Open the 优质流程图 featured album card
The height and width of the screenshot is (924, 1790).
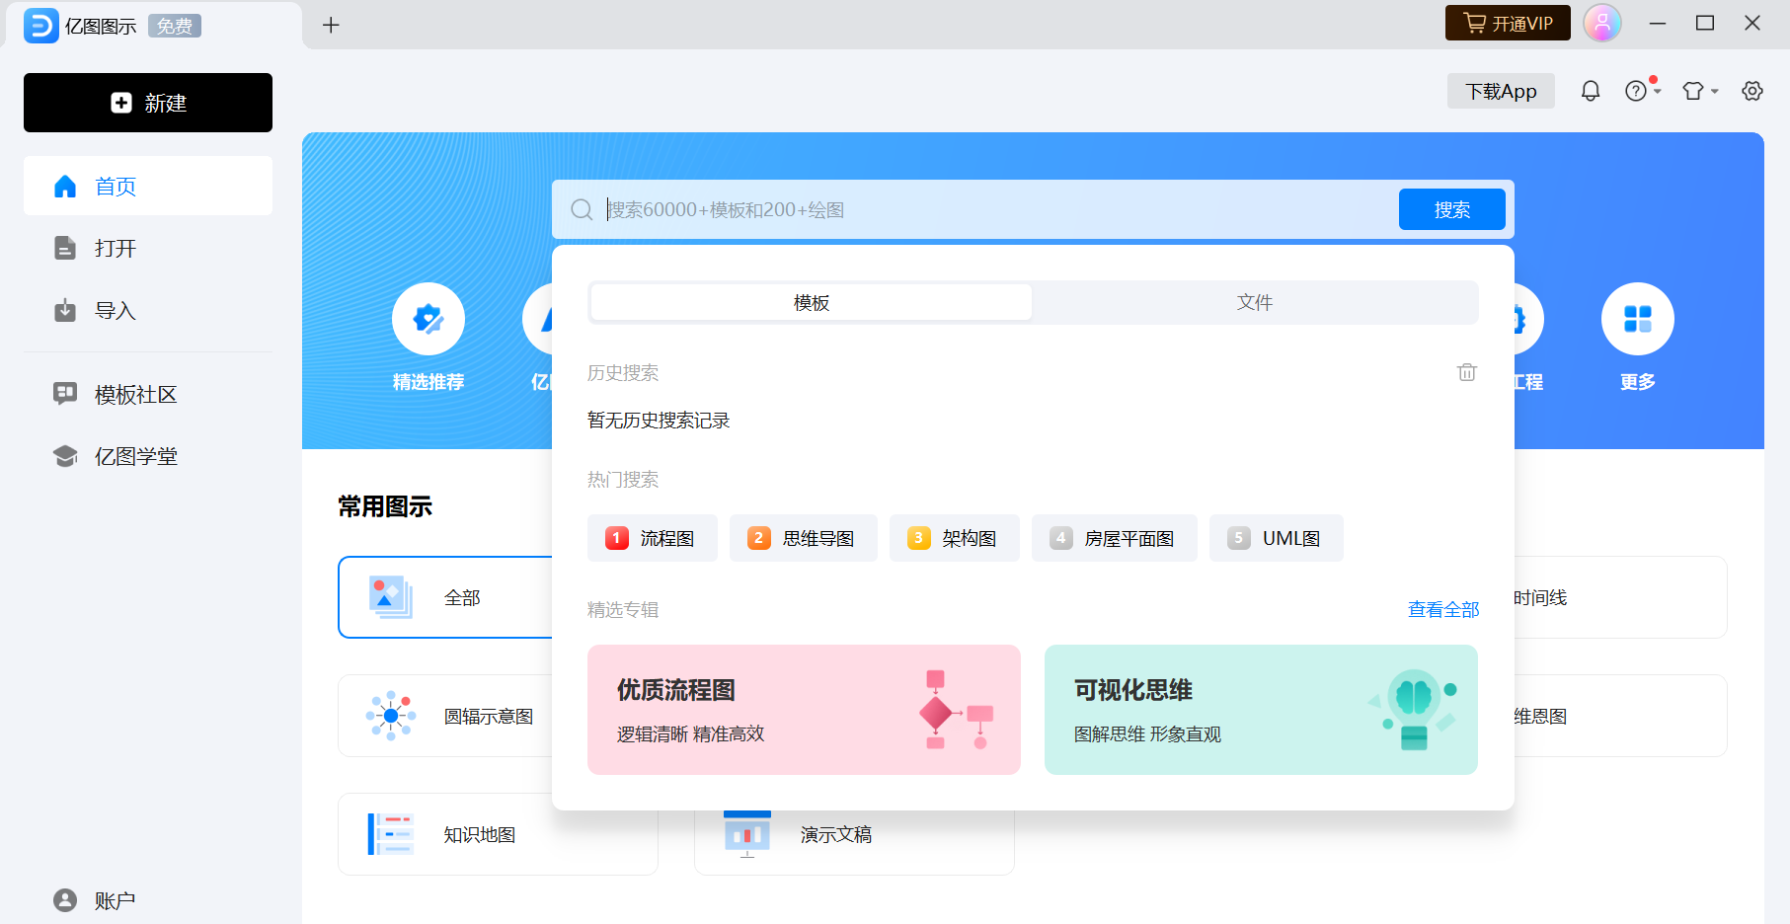pyautogui.click(x=803, y=710)
